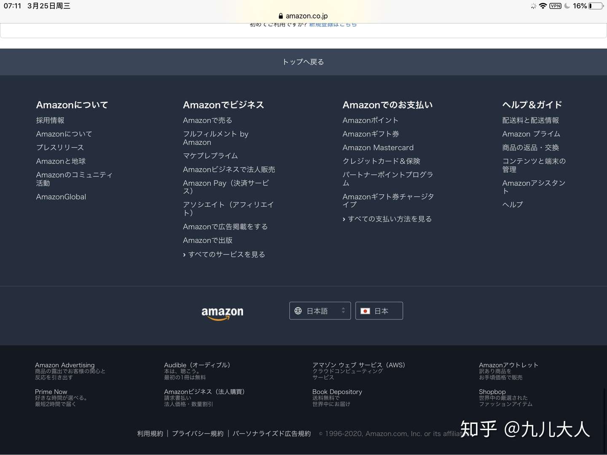Open Amazon Pay（決済サービス） link
Image resolution: width=607 pixels, height=455 pixels.
(226, 187)
